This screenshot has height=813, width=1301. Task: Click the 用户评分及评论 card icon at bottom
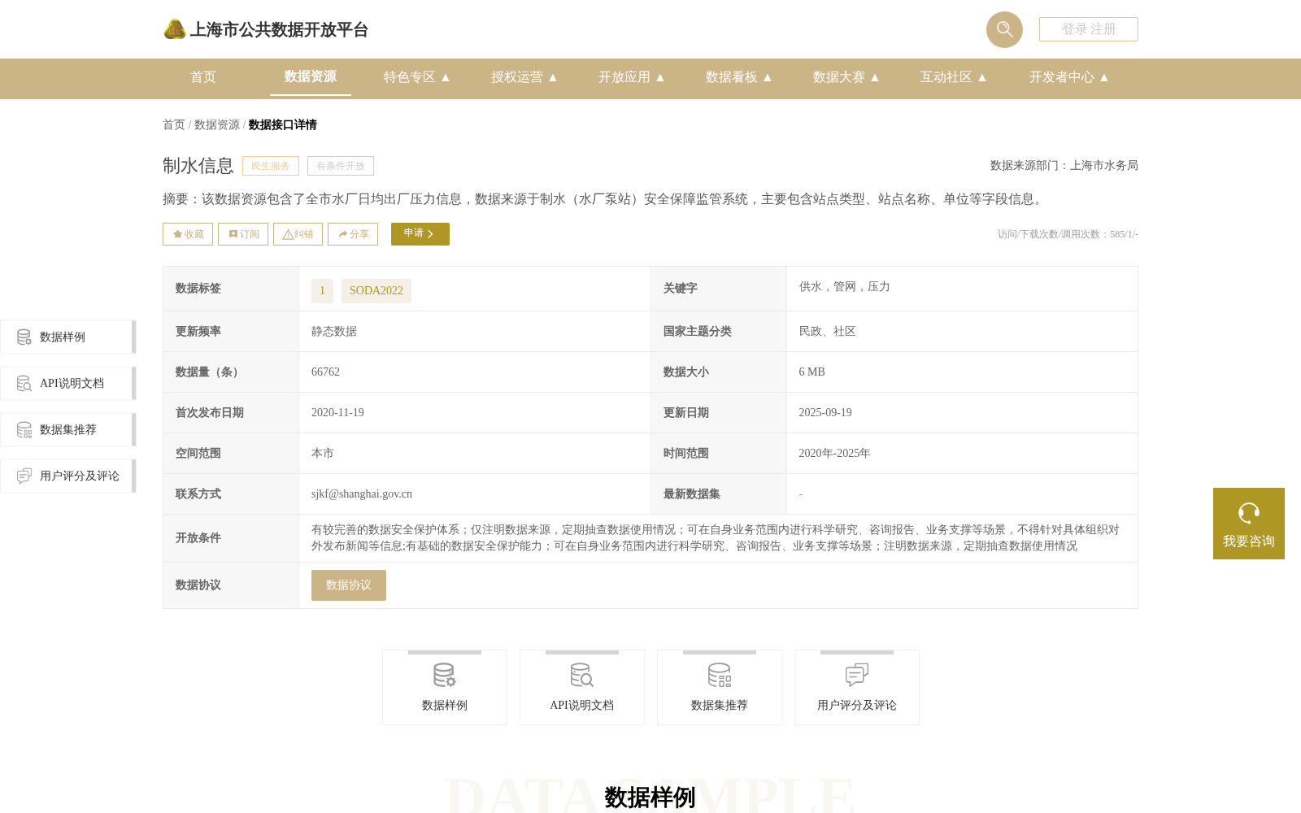click(x=857, y=676)
